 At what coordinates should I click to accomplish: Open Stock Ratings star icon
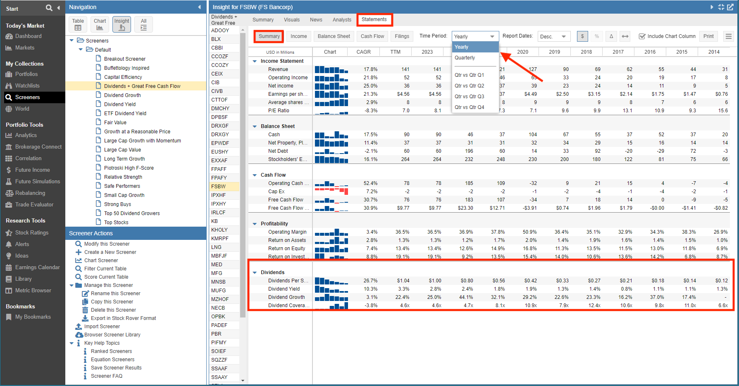click(x=9, y=233)
